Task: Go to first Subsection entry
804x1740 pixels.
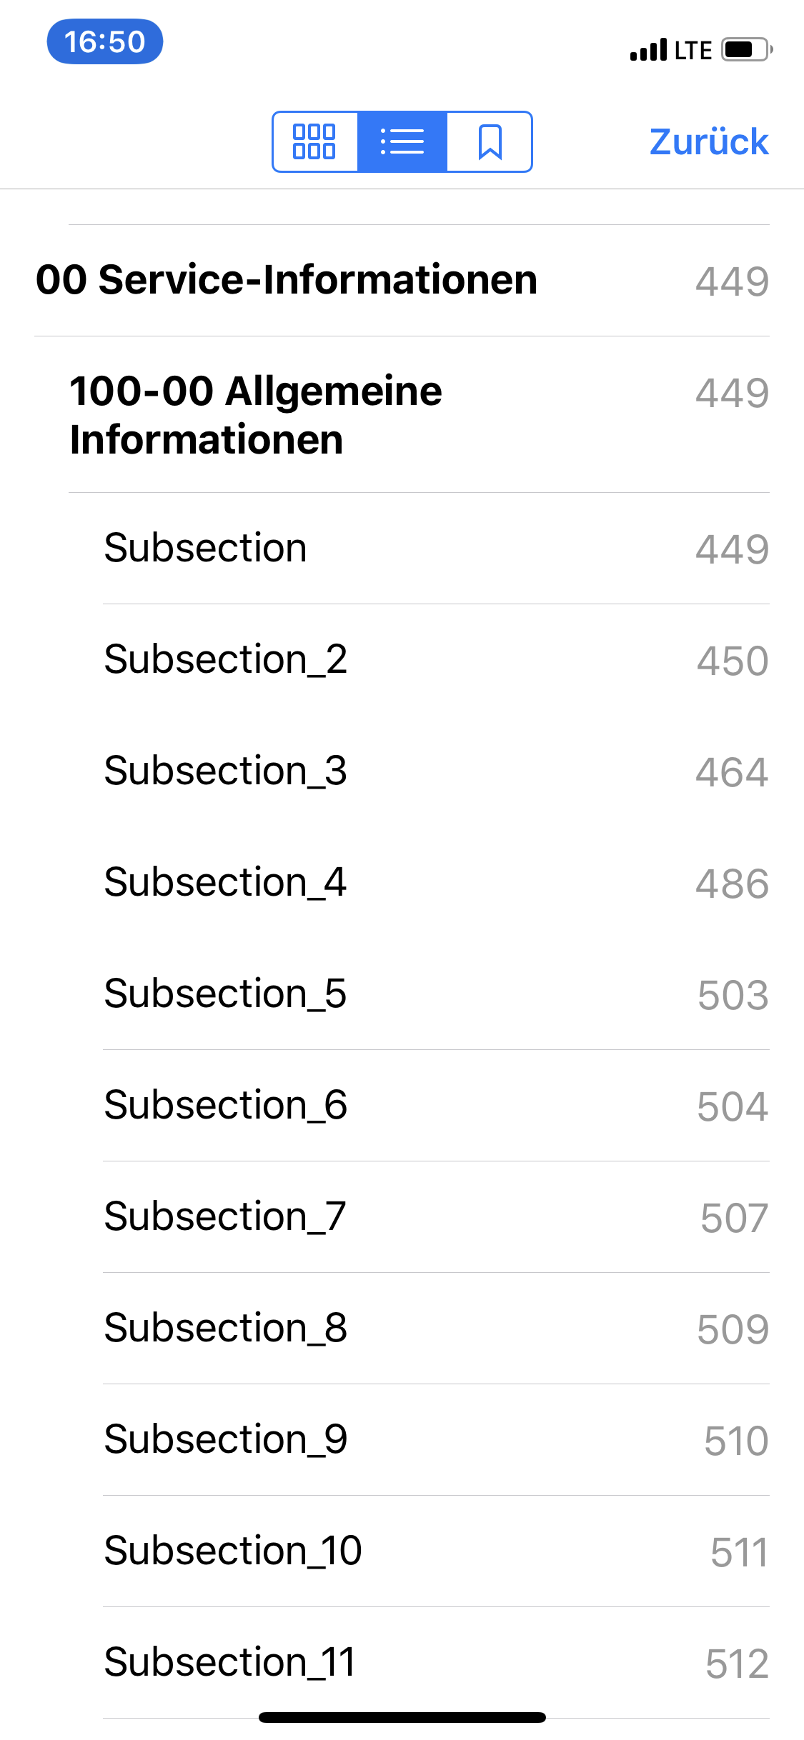Action: click(x=206, y=548)
